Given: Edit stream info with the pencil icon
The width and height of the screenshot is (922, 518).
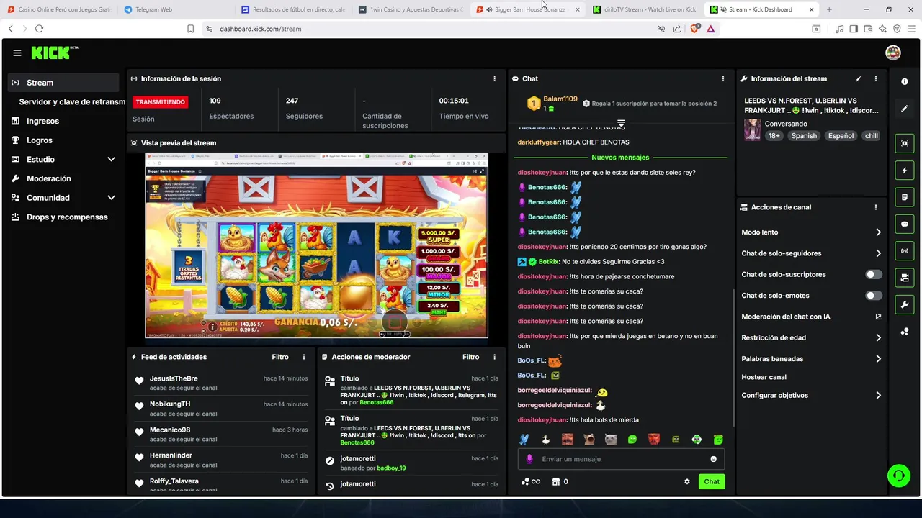Looking at the screenshot, I should [x=859, y=78].
